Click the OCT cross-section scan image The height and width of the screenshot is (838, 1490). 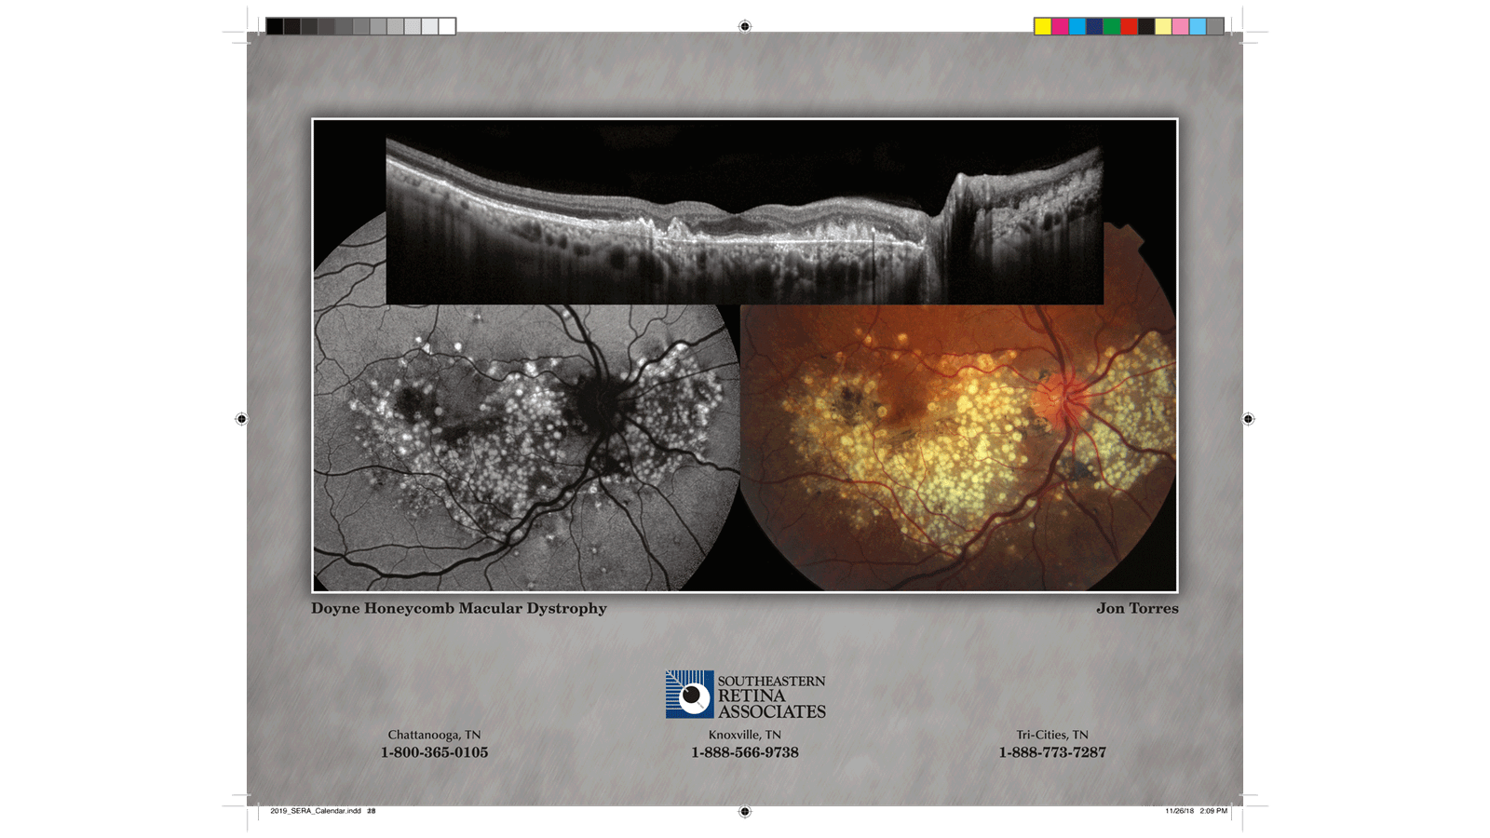(745, 222)
